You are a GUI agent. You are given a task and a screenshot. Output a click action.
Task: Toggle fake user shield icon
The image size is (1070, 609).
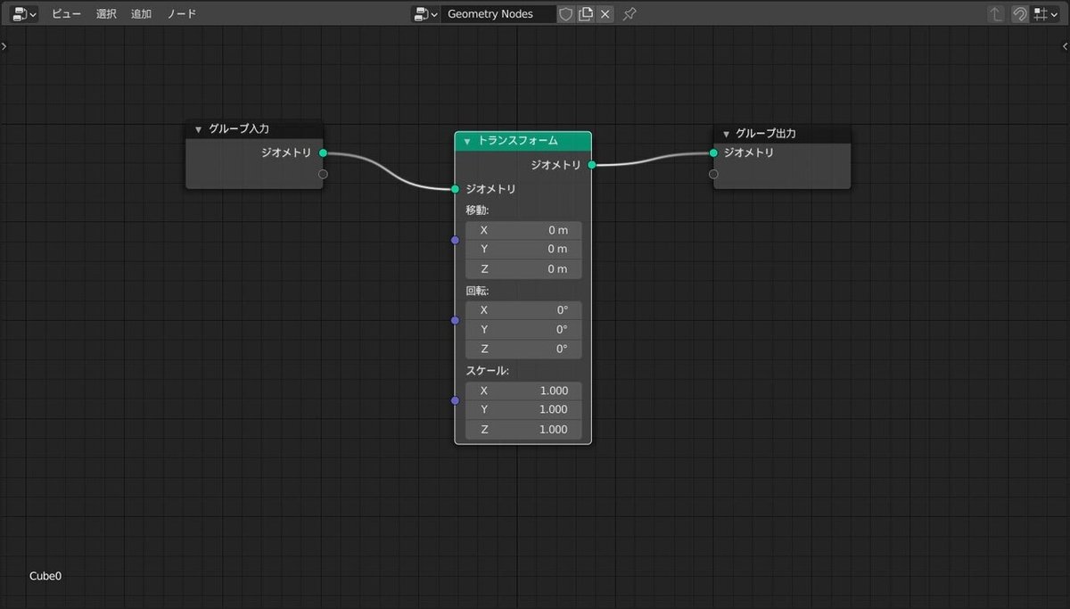[x=565, y=13]
